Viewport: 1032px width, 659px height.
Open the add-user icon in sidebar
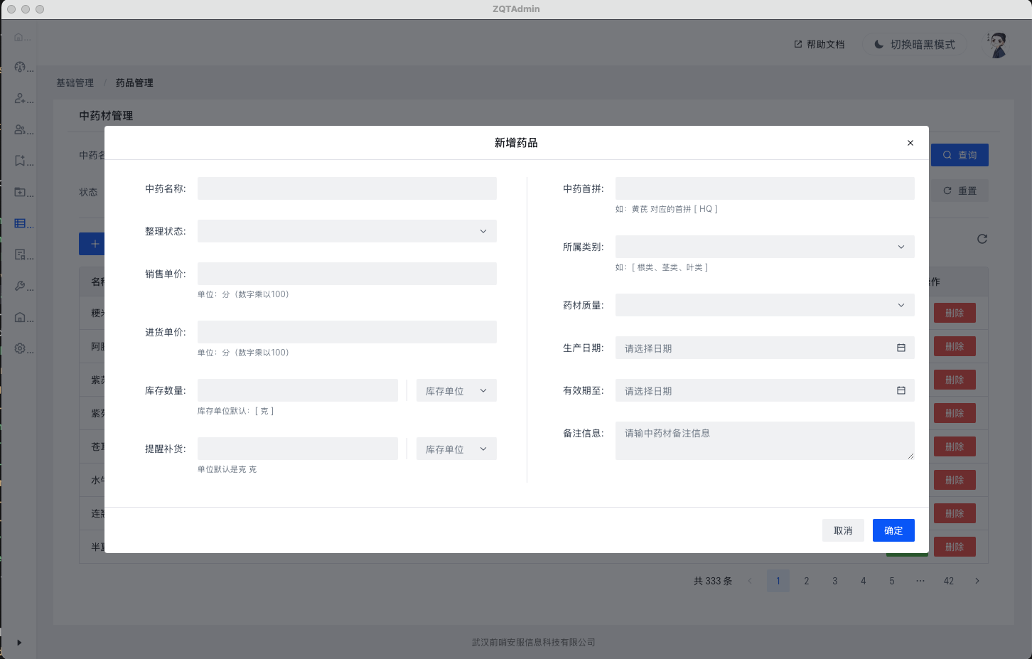[20, 99]
